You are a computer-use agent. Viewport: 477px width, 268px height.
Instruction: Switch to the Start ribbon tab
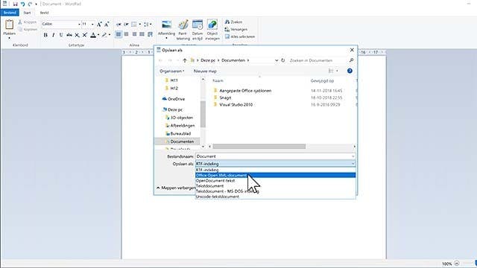(x=27, y=13)
